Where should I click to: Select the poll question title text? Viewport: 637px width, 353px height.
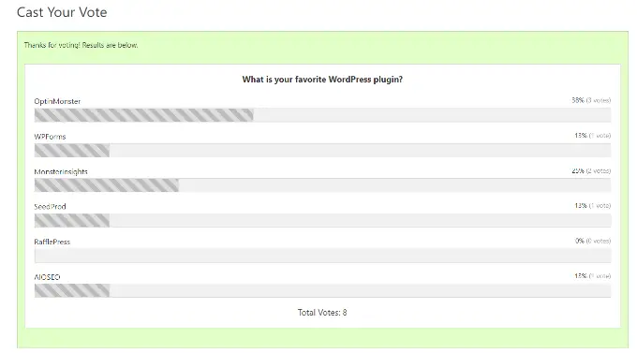(x=322, y=80)
